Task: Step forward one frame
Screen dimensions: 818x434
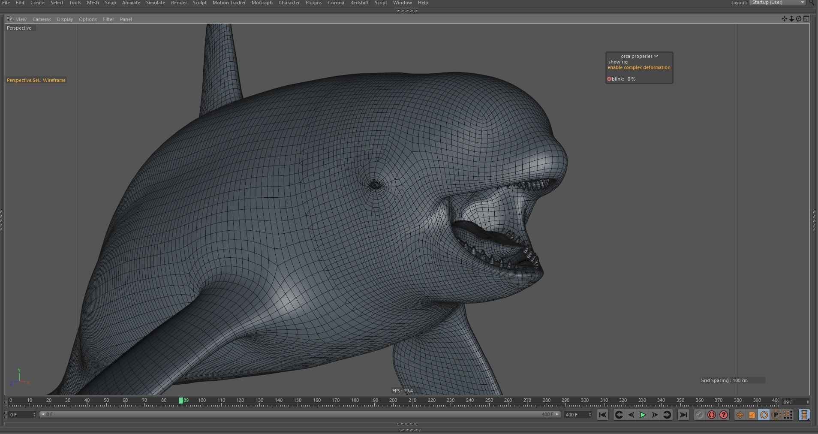Action: [x=655, y=415]
